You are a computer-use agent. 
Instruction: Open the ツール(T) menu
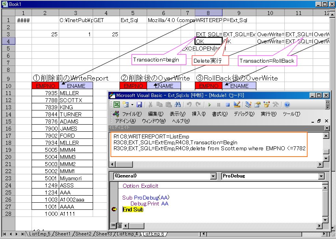[x=291, y=114]
